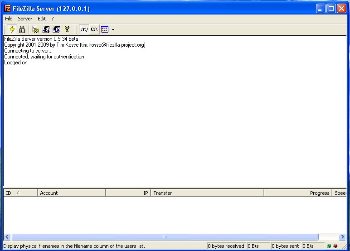The width and height of the screenshot is (350, 251).
Task: Click the horizontal scrollbar left arrow
Action: pyautogui.click(x=7, y=237)
